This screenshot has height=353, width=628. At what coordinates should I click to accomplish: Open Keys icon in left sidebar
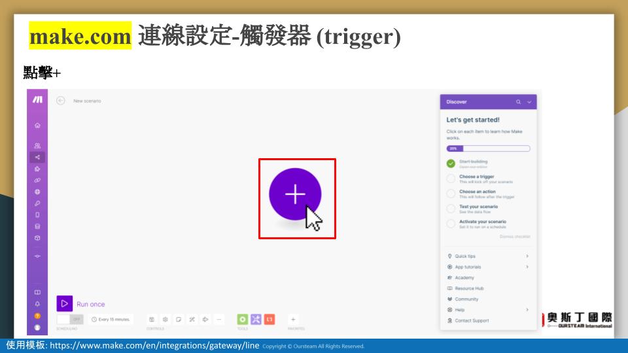(37, 203)
